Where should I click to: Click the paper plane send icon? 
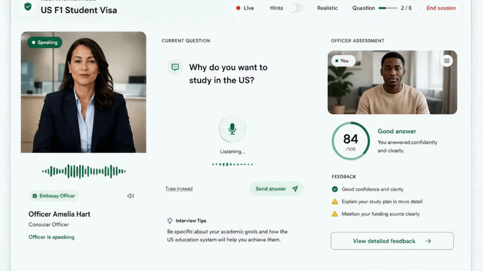point(295,188)
